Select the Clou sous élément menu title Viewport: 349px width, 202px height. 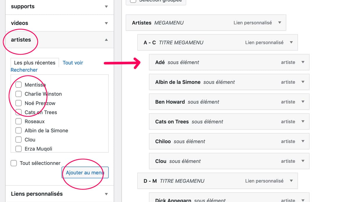(x=161, y=161)
